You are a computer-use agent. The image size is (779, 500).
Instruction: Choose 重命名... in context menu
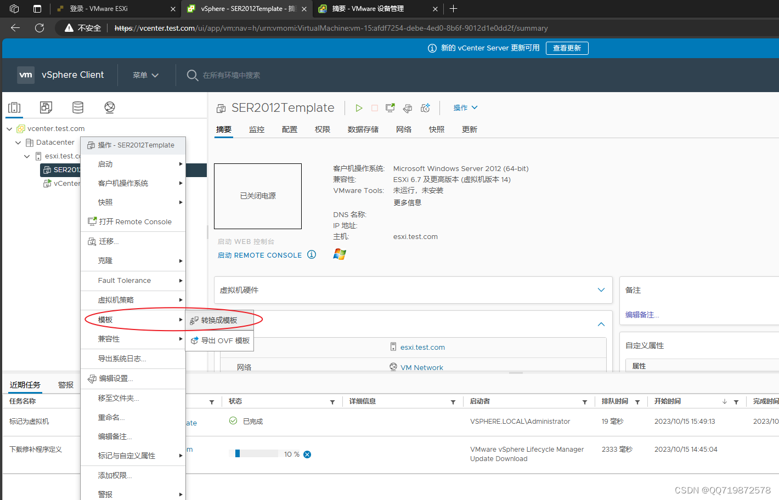click(x=133, y=417)
